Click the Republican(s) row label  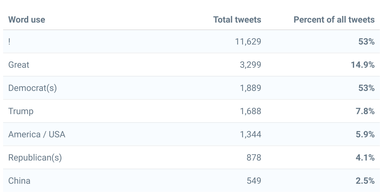pos(35,158)
